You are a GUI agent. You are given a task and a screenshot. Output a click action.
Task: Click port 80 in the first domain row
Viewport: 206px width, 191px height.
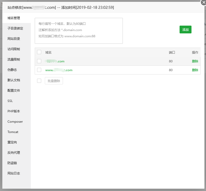171,61
